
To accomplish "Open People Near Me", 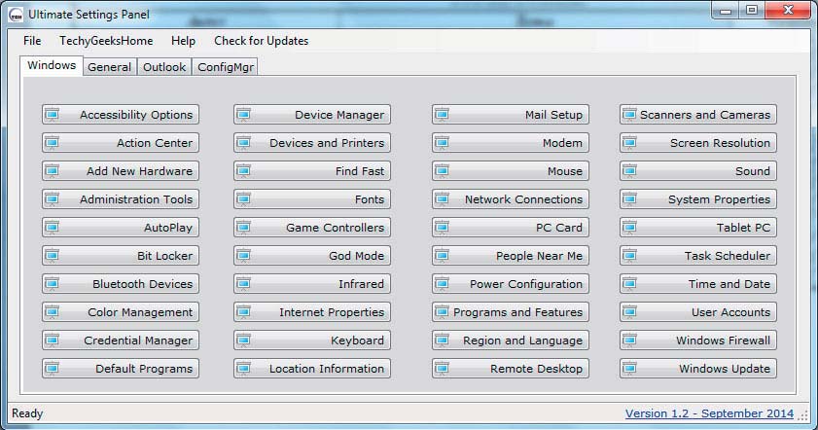I will (x=511, y=255).
